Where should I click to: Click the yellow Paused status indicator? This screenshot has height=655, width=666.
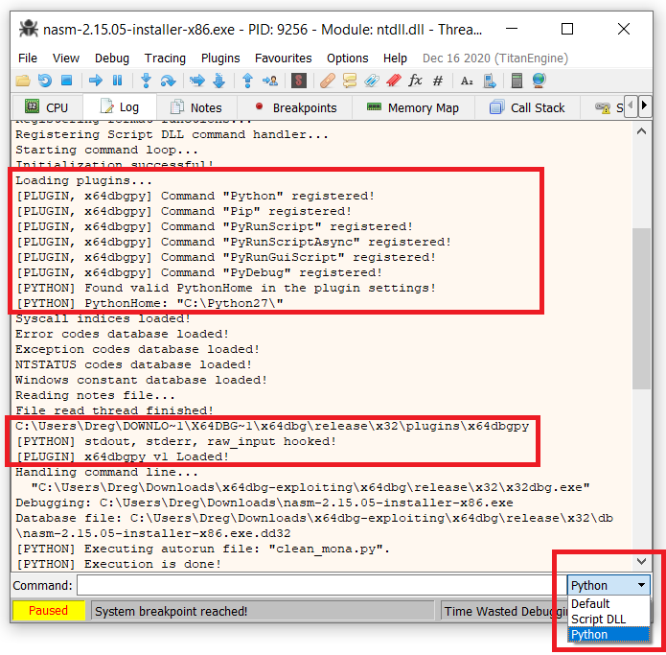tap(49, 610)
